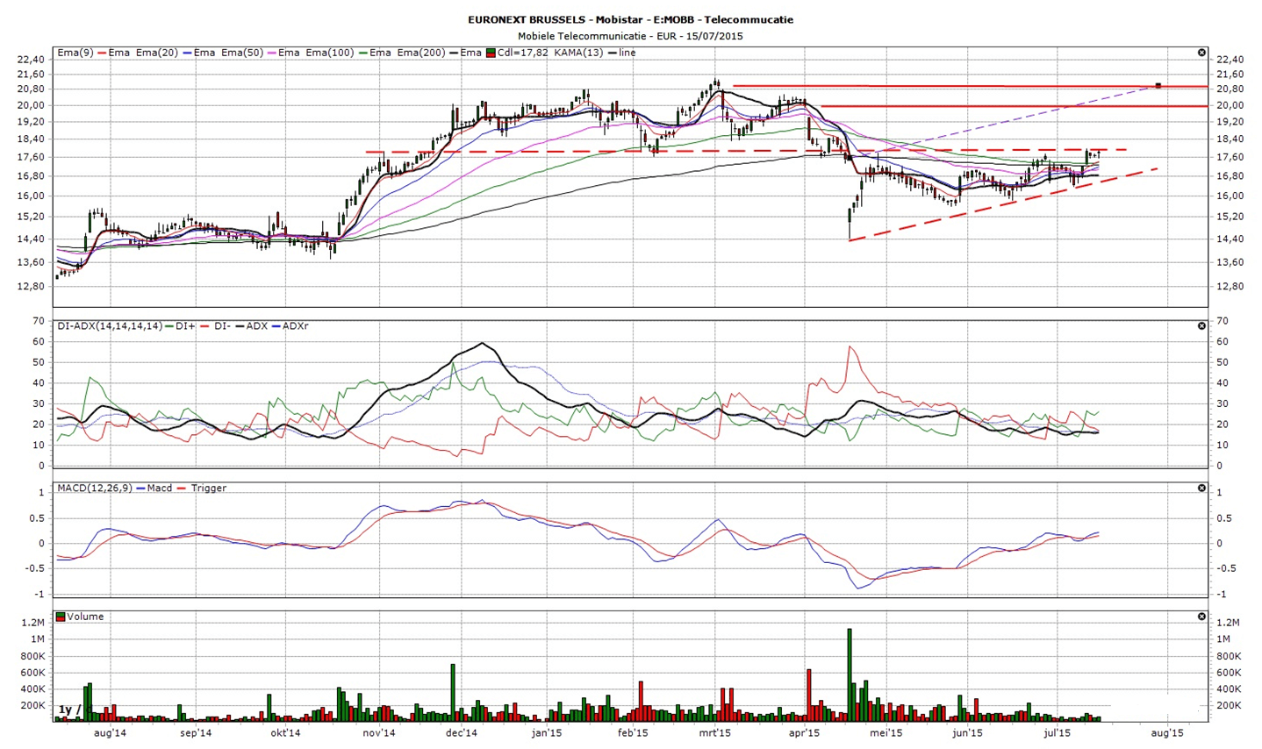Click the black Ema(200) line swatch
The image size is (1262, 749).
[x=454, y=53]
